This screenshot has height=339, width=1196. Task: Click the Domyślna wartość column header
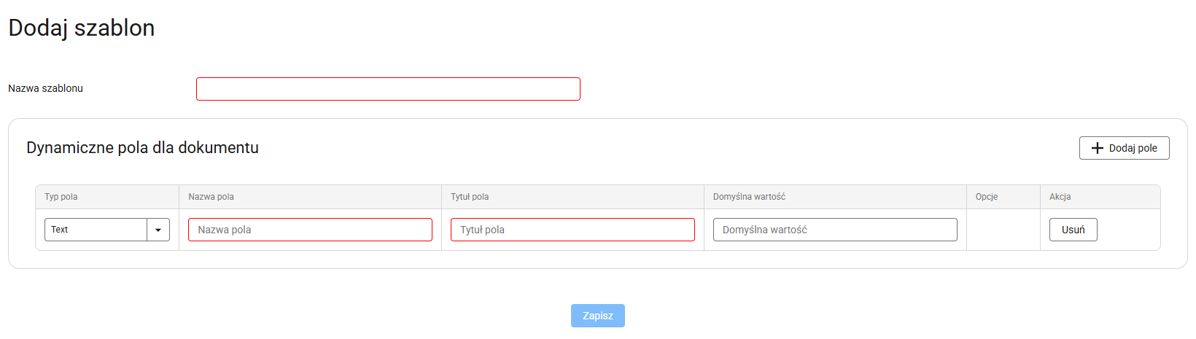[749, 197]
